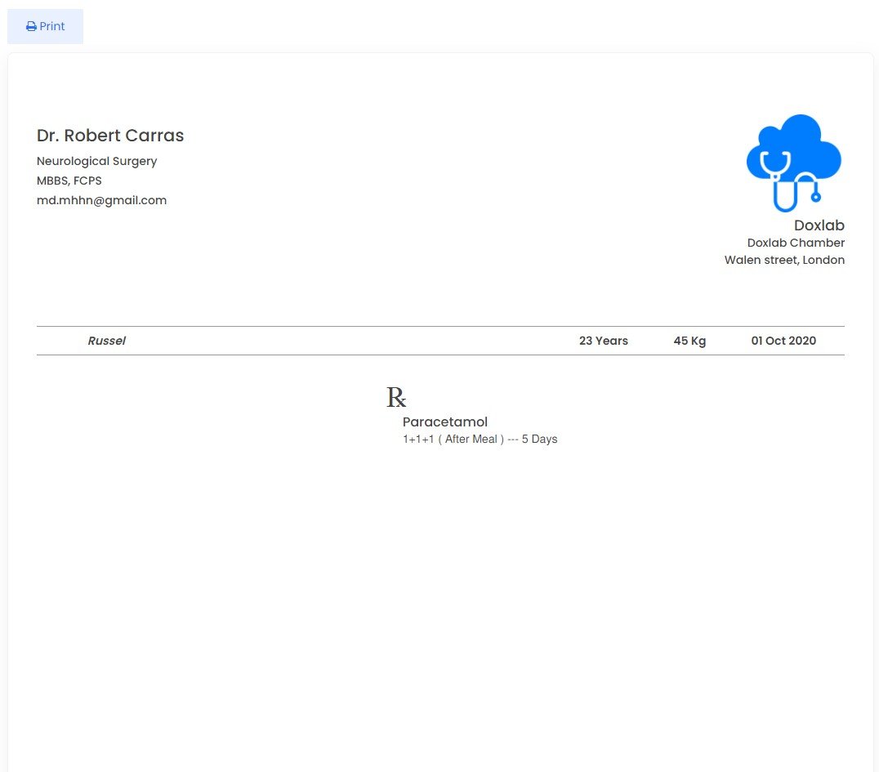This screenshot has width=879, height=772.
Task: Select patient name Russel
Action: (x=107, y=341)
